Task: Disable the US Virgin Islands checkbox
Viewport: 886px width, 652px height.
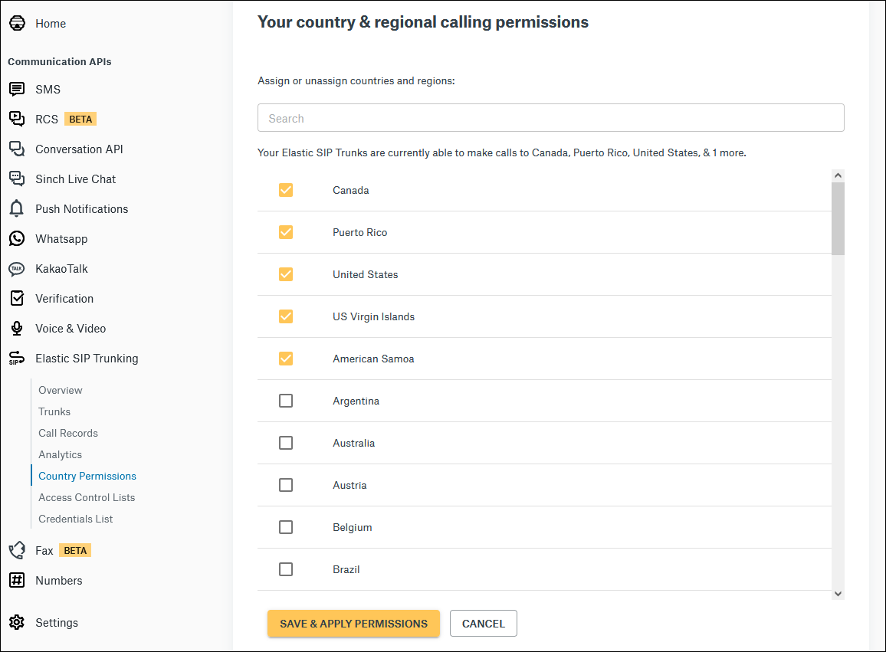Action: pos(286,316)
